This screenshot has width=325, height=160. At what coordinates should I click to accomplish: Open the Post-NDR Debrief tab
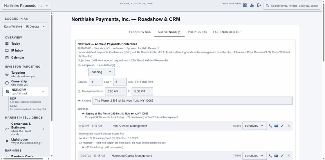227,32
